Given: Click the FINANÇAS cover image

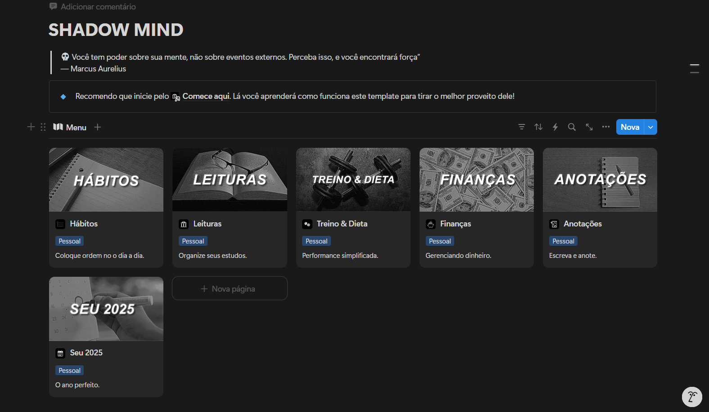Looking at the screenshot, I should [477, 180].
